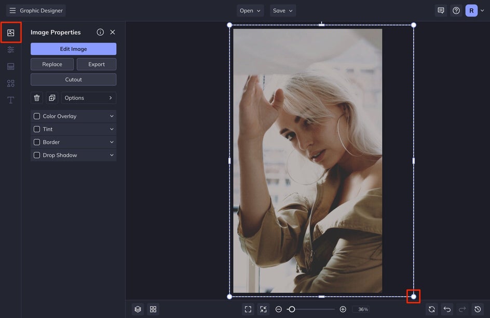Open the Graphics shapes sidebar panel
Viewport: 490px width, 318px height.
[11, 83]
